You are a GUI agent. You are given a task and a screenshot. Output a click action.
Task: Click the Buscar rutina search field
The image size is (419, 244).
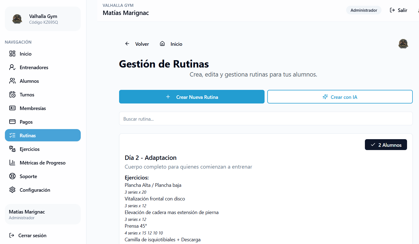coord(266,118)
